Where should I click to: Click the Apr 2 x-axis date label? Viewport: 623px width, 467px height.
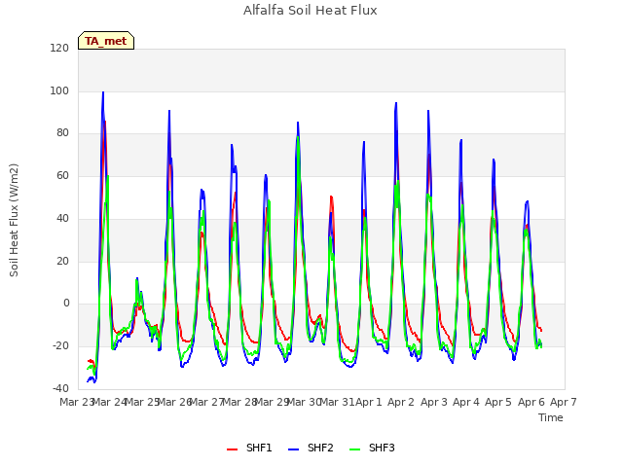point(401,402)
